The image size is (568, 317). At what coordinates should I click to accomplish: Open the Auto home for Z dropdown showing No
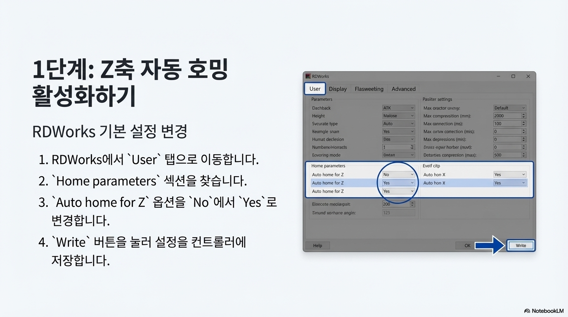[x=398, y=175]
